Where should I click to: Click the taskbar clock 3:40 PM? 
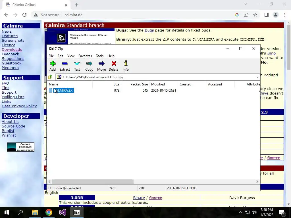pos(267,210)
